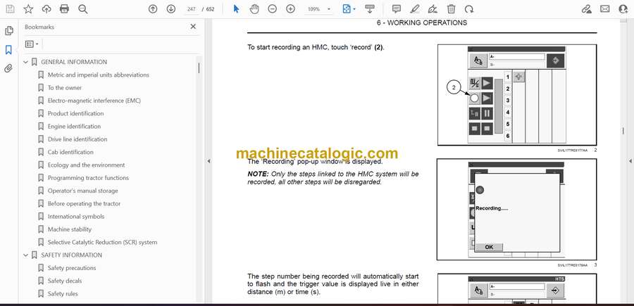Image resolution: width=634 pixels, height=306 pixels.
Task: Open the Find text magnifier tool
Action: click(x=83, y=9)
